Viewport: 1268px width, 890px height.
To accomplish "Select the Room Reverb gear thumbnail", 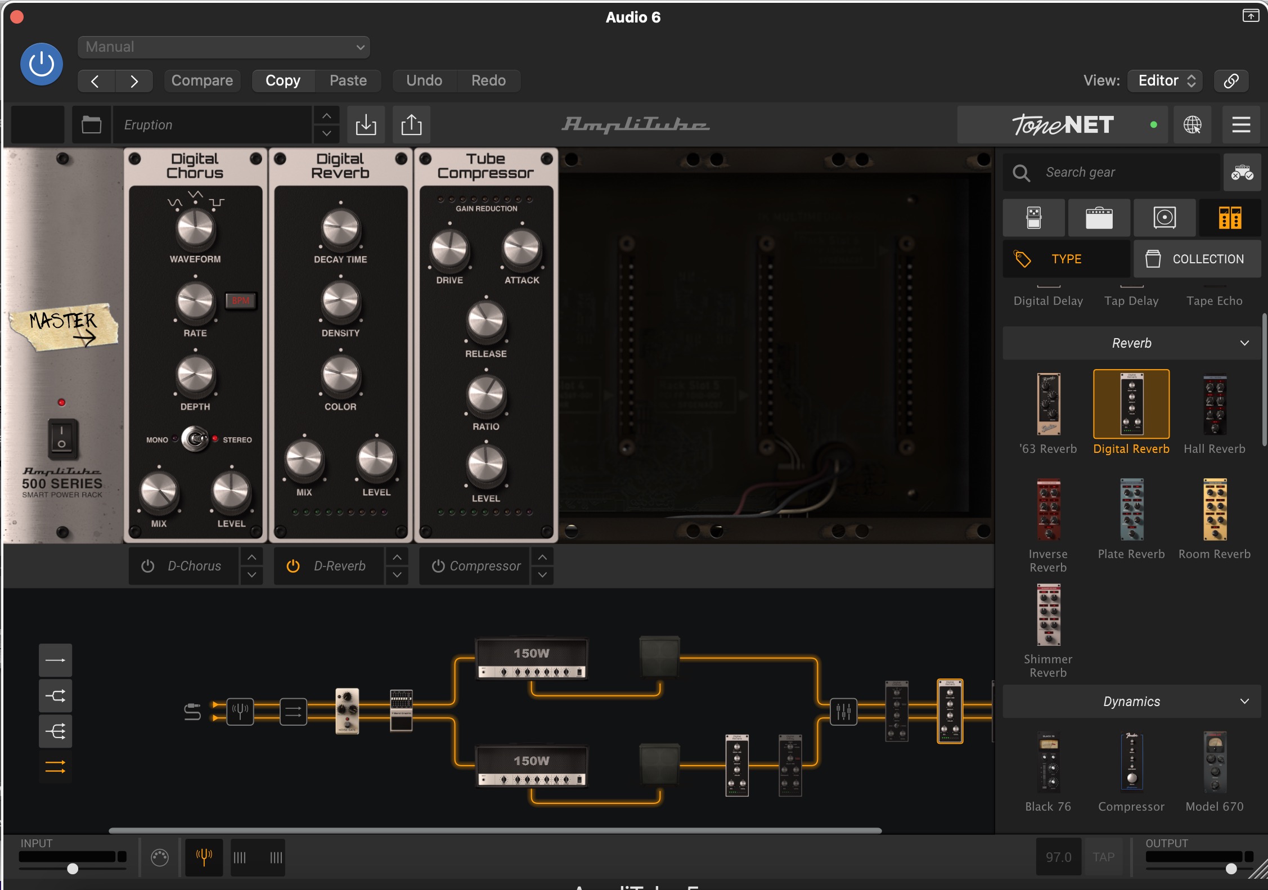I will coord(1215,510).
